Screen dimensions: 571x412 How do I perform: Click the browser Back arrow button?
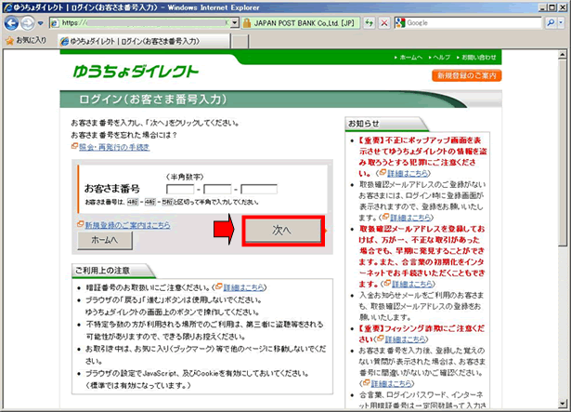(x=11, y=23)
